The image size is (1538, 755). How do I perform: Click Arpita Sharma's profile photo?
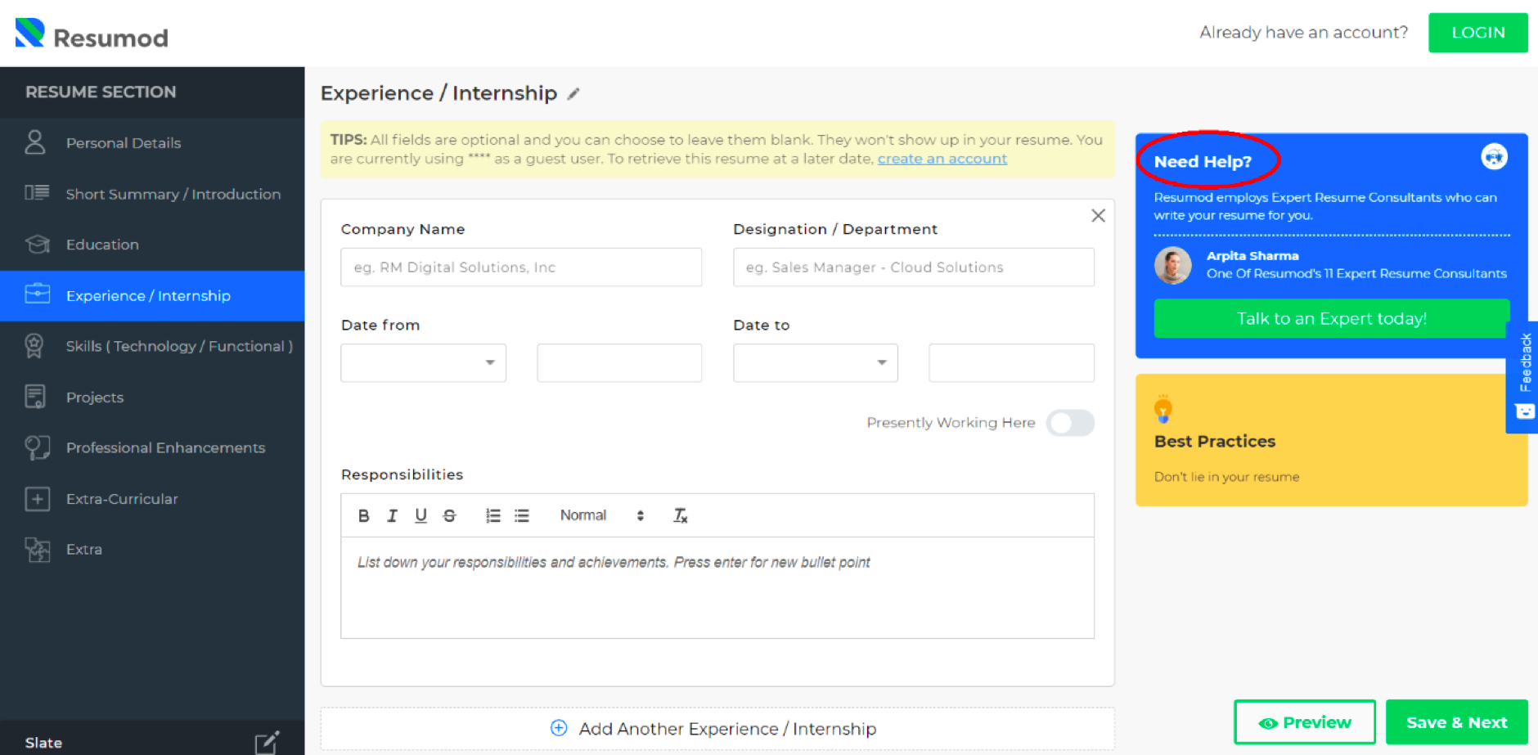[x=1172, y=265]
